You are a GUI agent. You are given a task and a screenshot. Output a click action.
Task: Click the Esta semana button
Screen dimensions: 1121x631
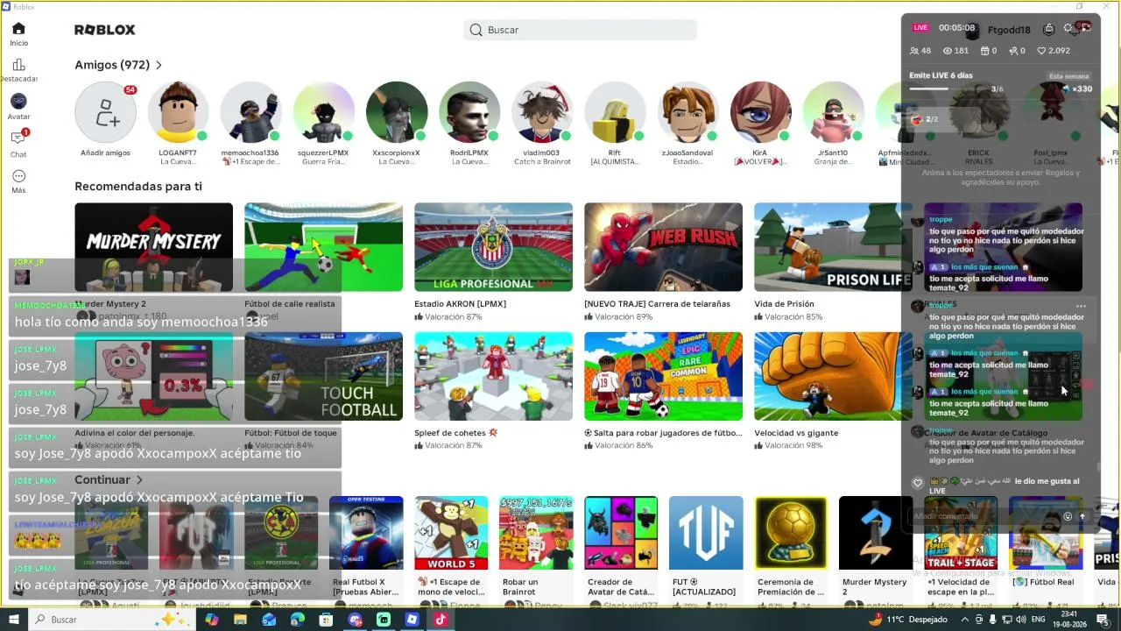(x=1068, y=76)
